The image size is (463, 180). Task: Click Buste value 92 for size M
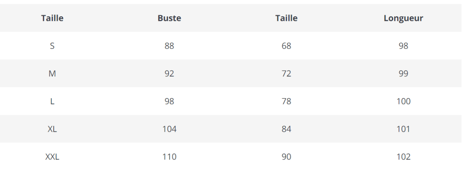tap(169, 74)
